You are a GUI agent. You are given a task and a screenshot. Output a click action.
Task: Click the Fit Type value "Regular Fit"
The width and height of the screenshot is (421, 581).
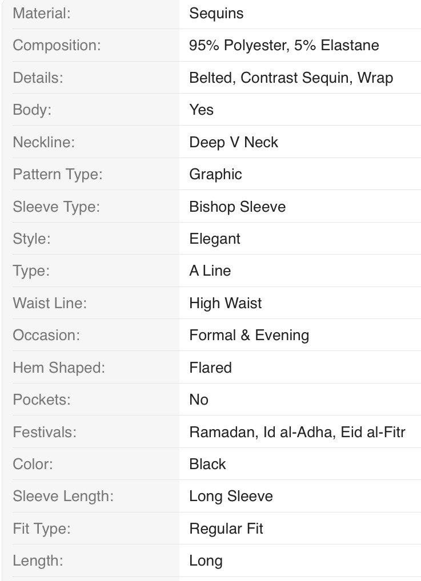[226, 528]
